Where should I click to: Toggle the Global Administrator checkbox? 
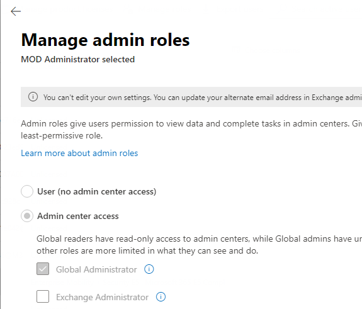43,269
